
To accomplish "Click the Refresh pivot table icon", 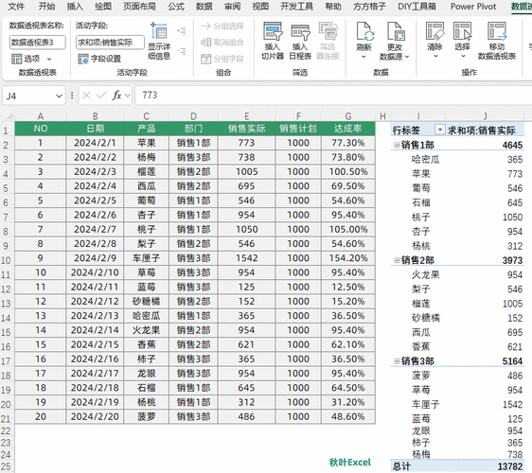I will 364,31.
